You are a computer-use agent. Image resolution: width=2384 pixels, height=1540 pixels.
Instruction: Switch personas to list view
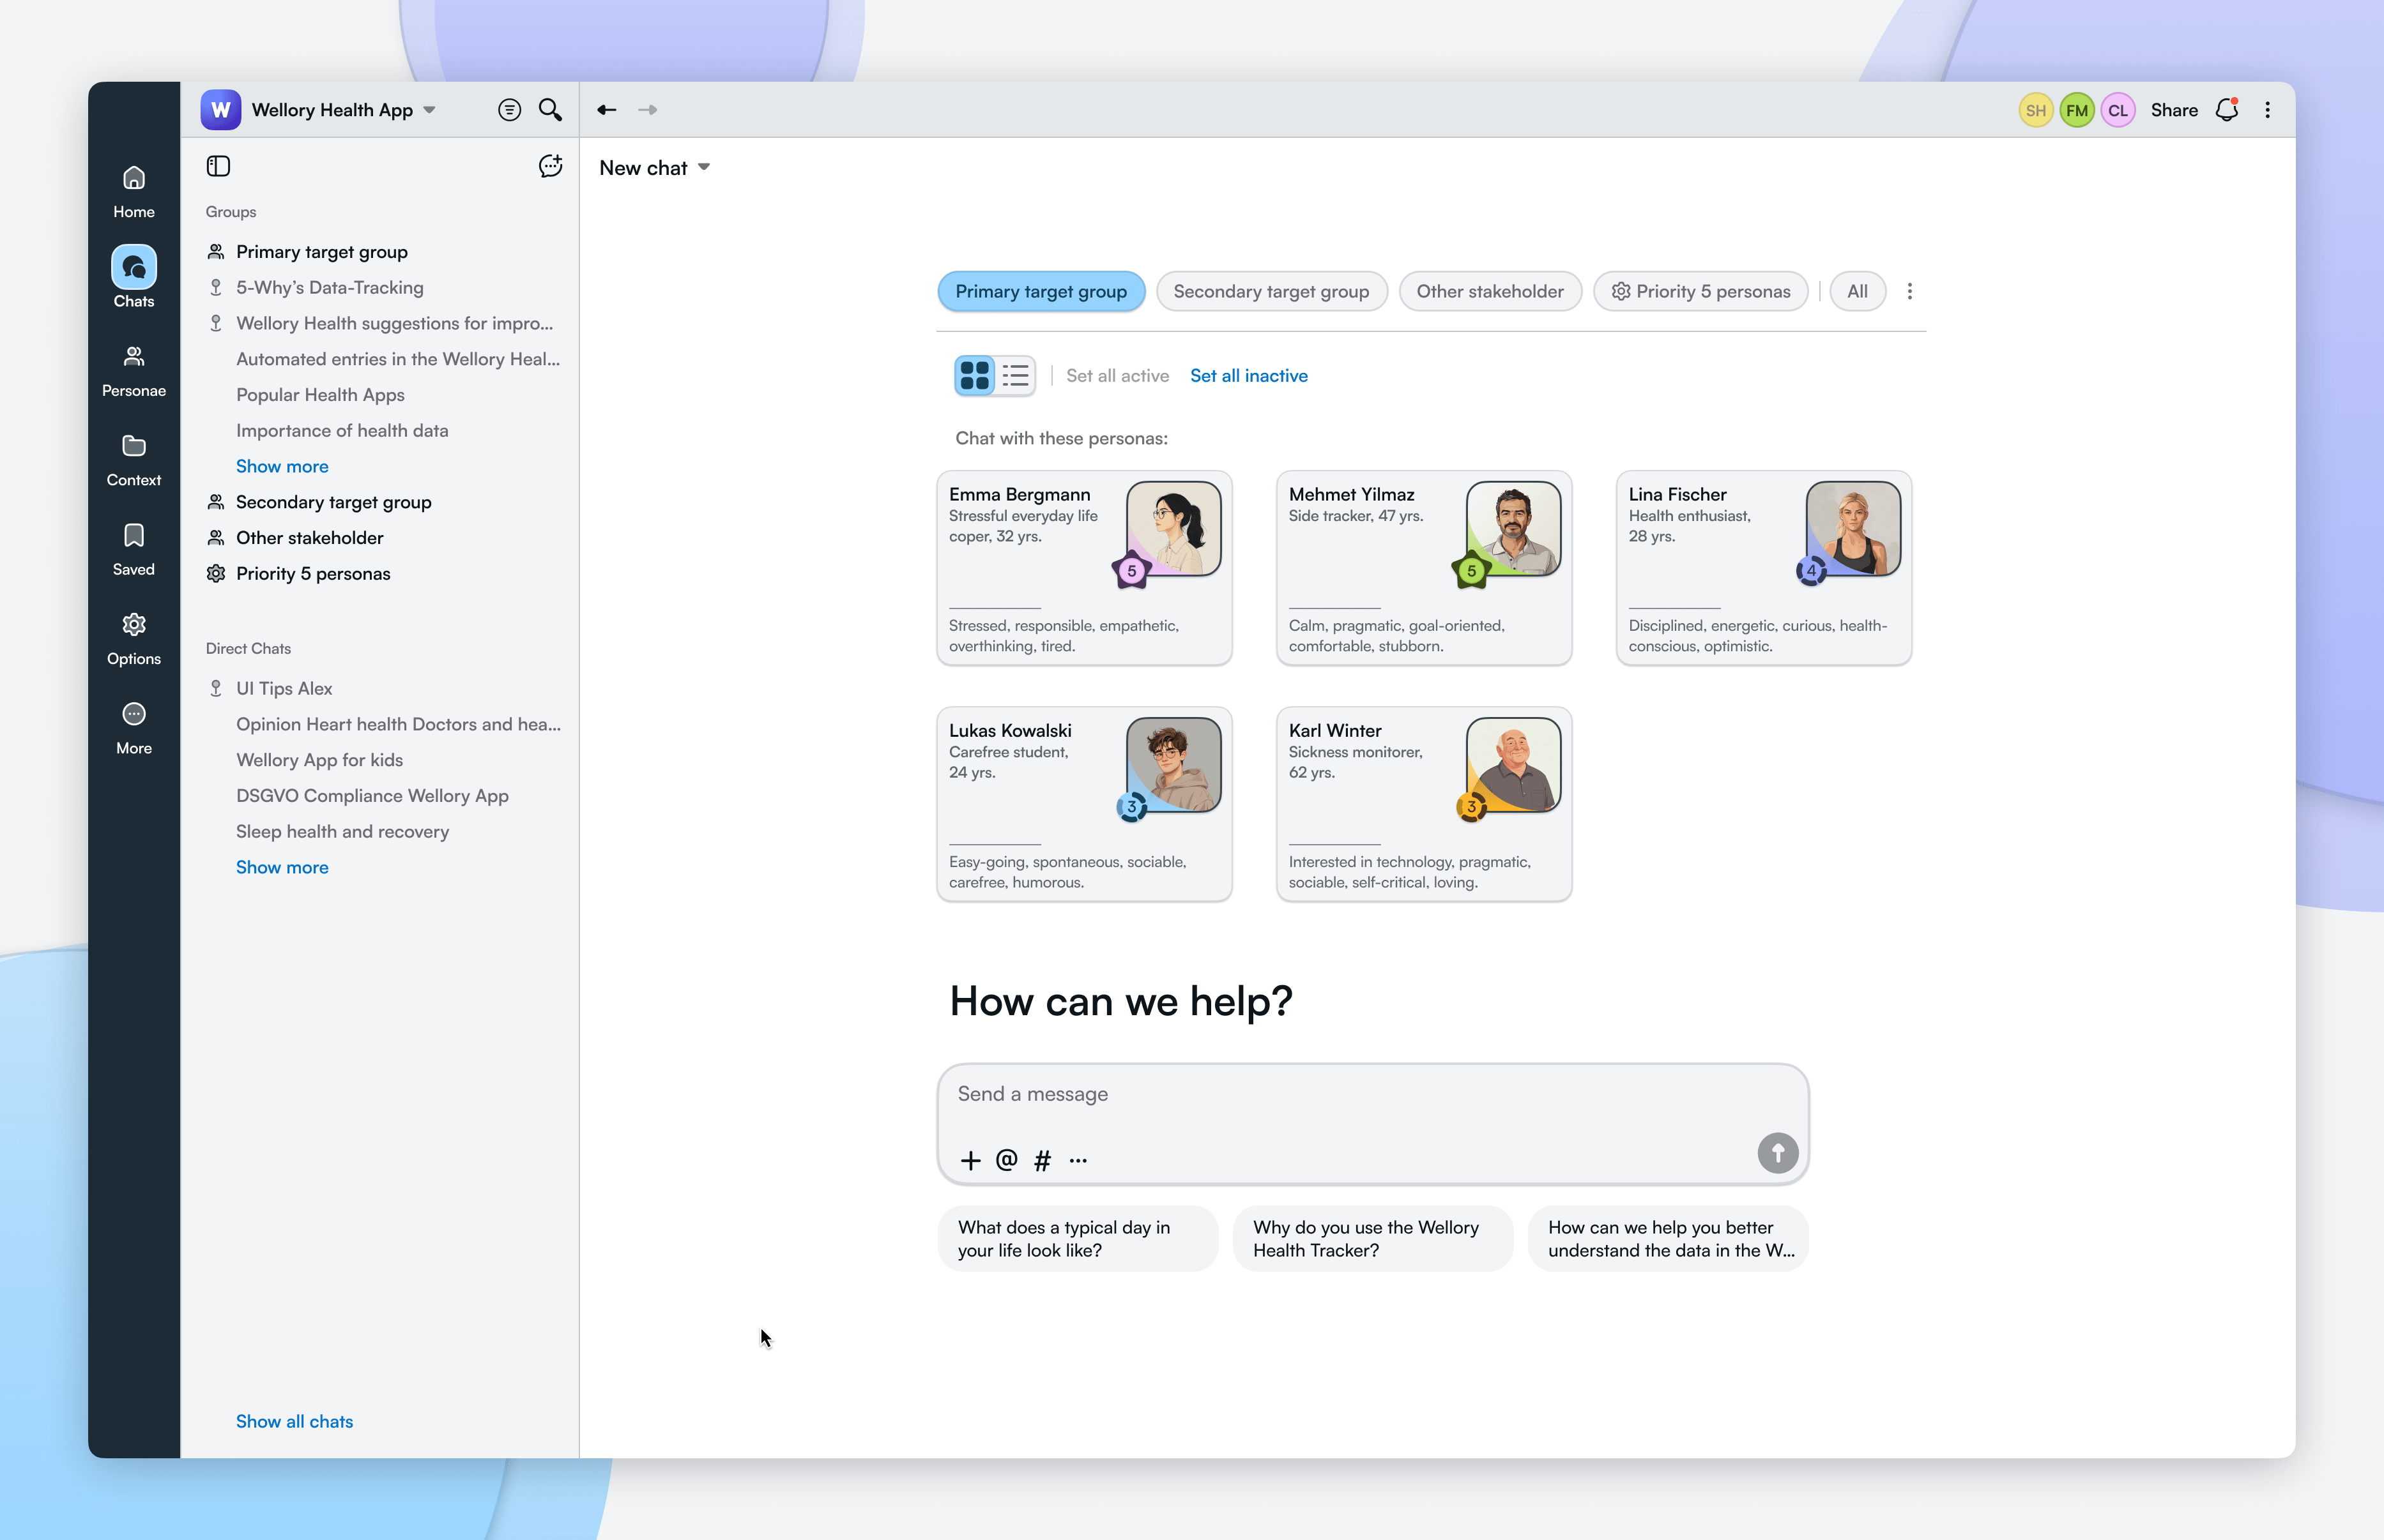tap(1016, 376)
